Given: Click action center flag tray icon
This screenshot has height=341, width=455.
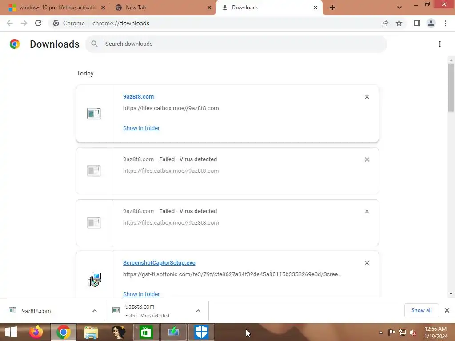Looking at the screenshot, I should coord(392,333).
